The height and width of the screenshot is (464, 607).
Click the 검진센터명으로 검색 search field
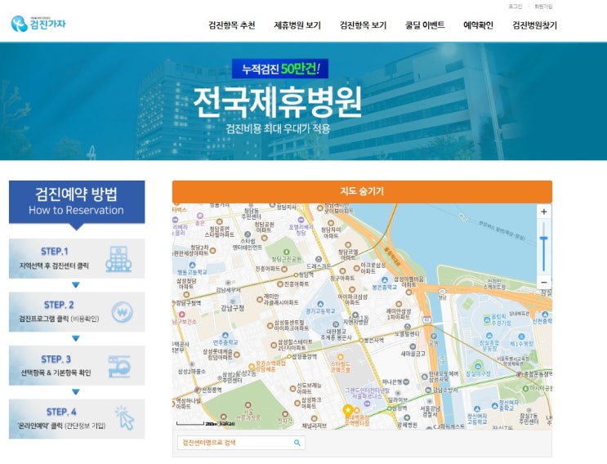pyautogui.click(x=241, y=442)
